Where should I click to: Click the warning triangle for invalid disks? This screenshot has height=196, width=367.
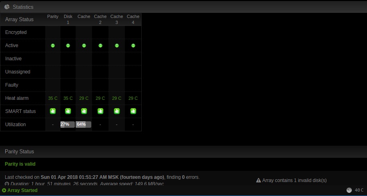[259, 180]
